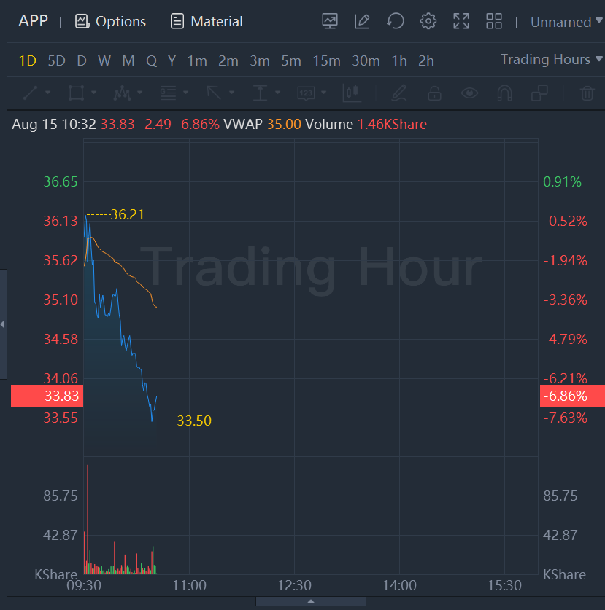Screen dimensions: 605x610
Task: Open the Options button
Action: pos(111,21)
